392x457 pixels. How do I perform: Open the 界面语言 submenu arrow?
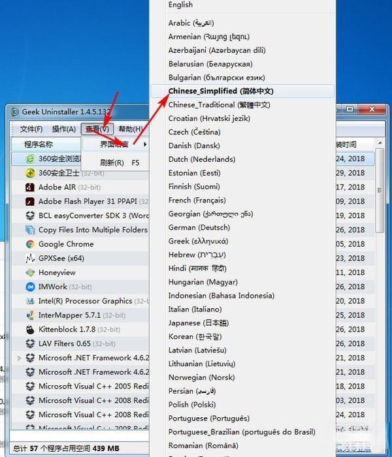[145, 144]
